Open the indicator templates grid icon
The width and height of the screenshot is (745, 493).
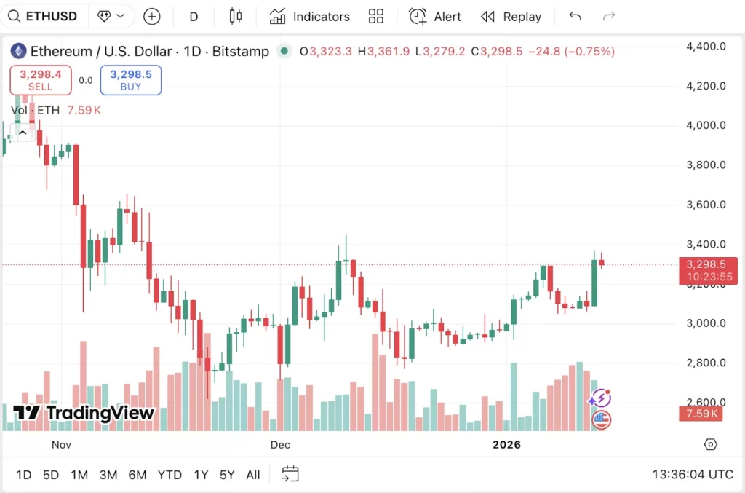coord(376,16)
